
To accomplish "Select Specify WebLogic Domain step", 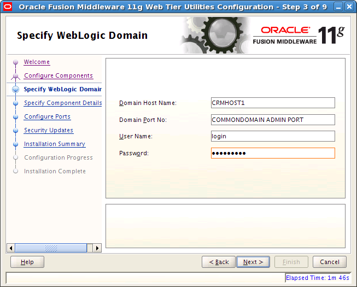I will pyautogui.click(x=63, y=89).
